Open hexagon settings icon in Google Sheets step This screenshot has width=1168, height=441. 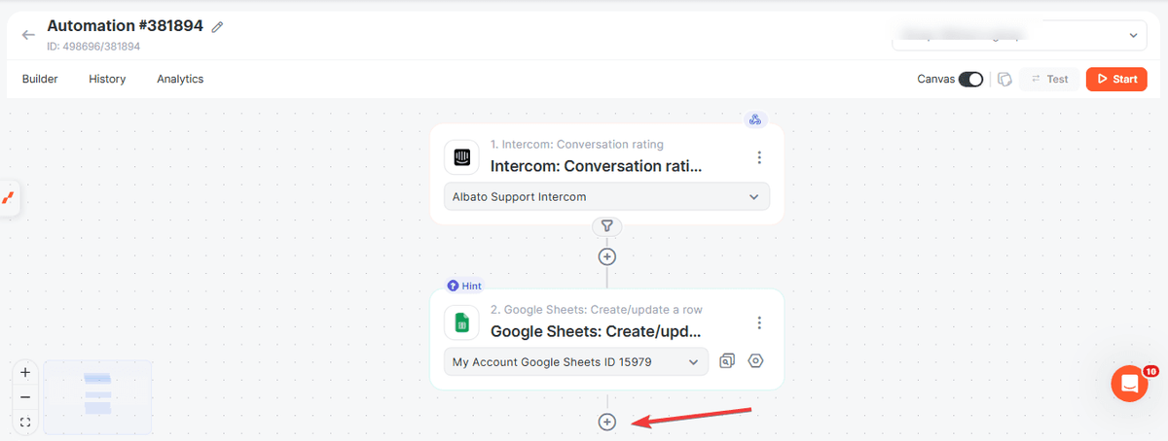click(756, 361)
